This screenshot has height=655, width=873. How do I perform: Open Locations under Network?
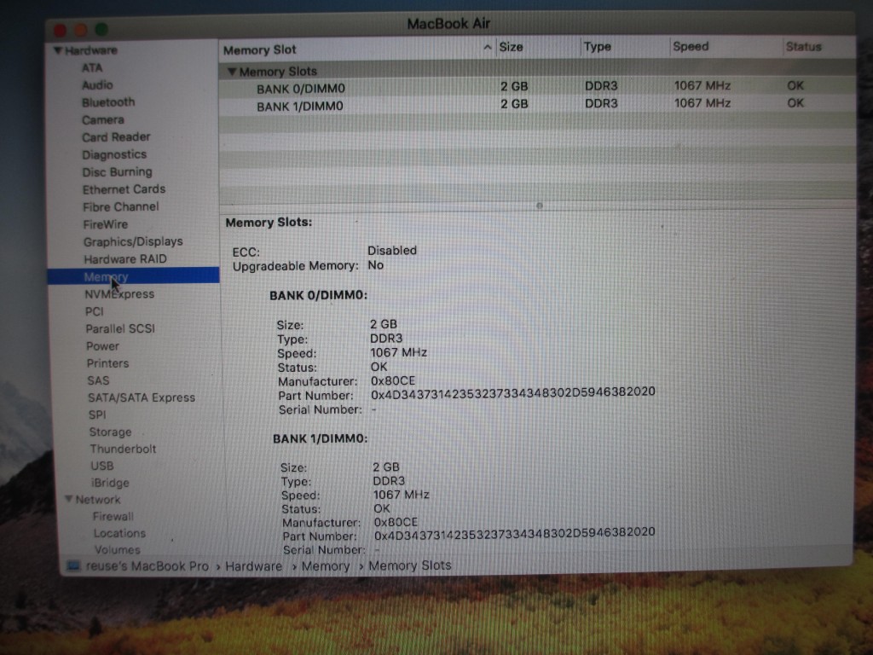pyautogui.click(x=119, y=533)
